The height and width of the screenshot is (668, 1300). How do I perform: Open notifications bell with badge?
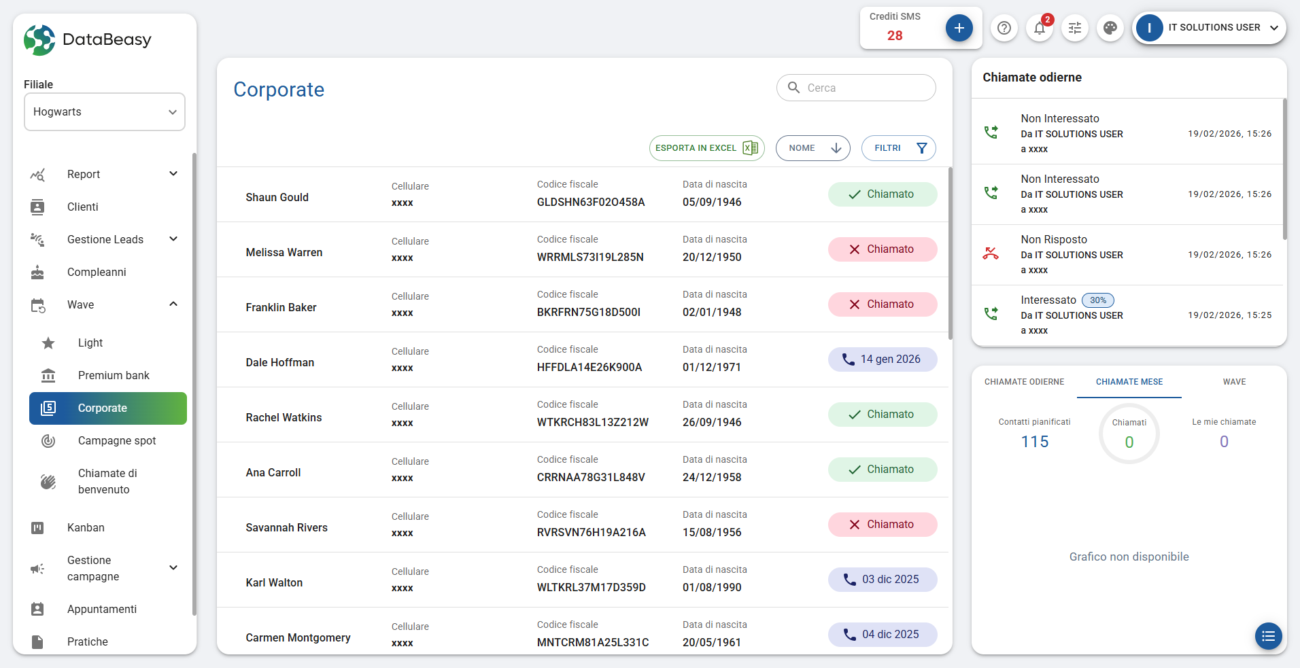(1040, 28)
